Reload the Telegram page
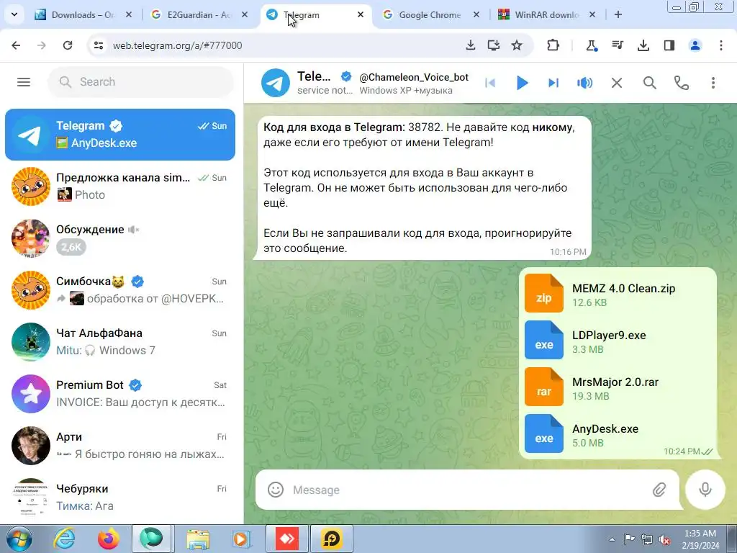The height and width of the screenshot is (553, 737). 68,45
